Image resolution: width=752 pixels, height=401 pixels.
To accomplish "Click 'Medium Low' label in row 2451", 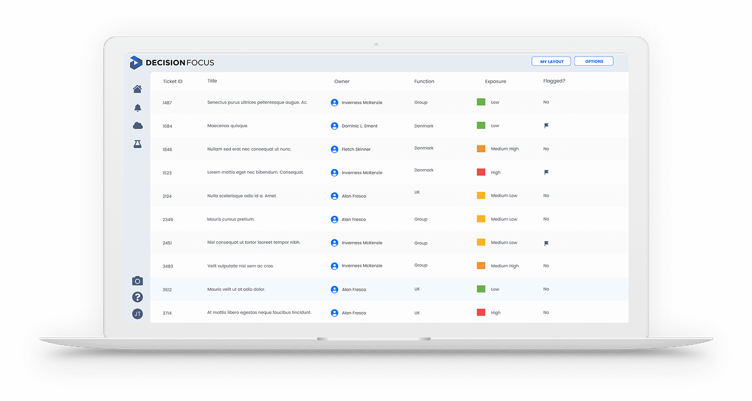I will (x=504, y=243).
